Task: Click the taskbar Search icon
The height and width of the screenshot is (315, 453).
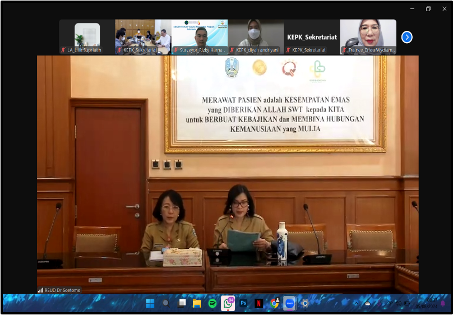Action: coord(166,303)
